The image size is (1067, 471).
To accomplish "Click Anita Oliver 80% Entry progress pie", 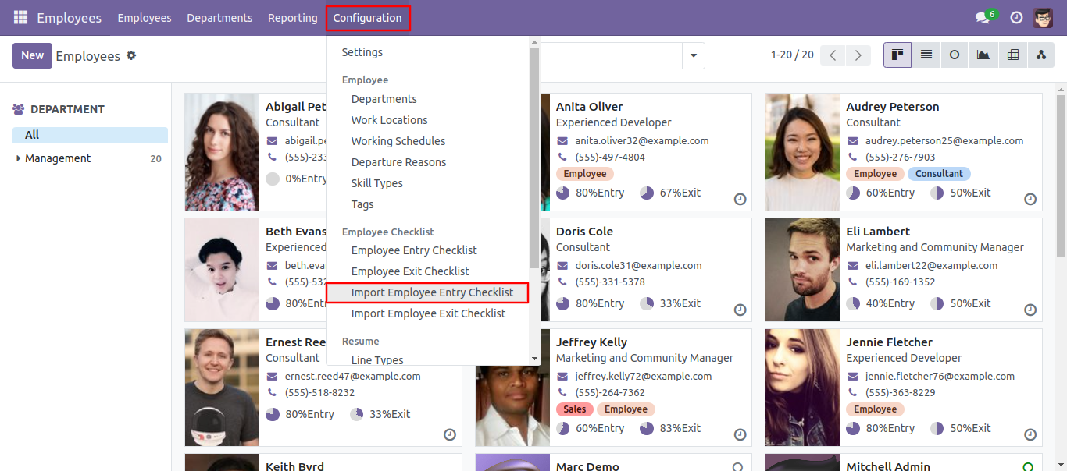I will pos(563,193).
